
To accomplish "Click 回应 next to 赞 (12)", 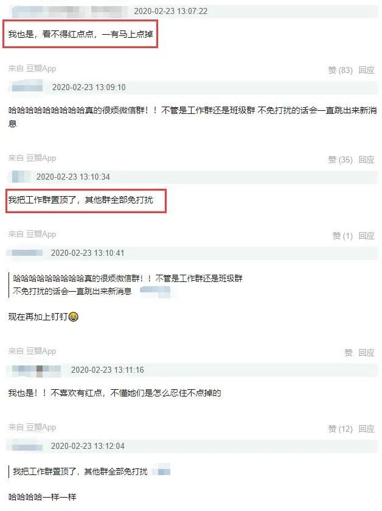I will (x=366, y=429).
